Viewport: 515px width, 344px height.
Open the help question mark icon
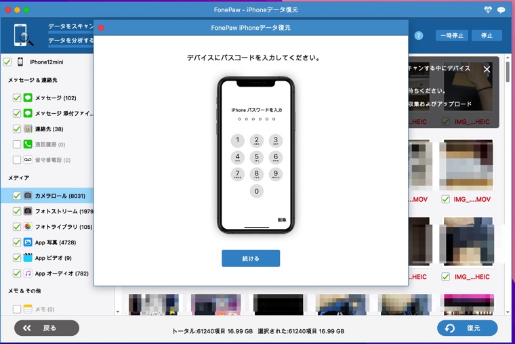tap(419, 35)
